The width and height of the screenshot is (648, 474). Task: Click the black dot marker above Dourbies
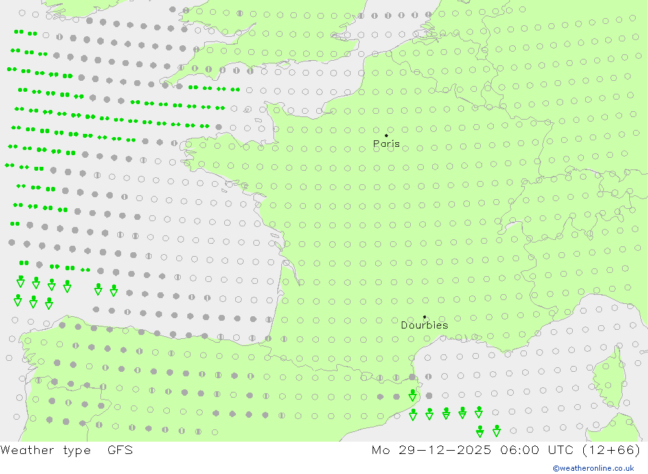pos(424,317)
